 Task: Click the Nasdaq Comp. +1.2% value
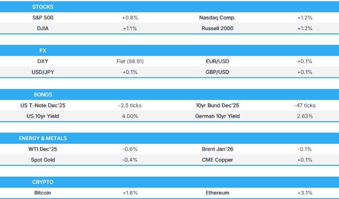[304, 18]
